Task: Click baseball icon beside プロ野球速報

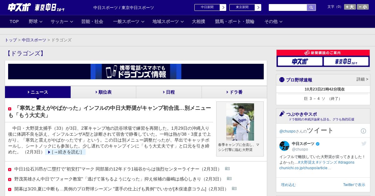Action: [282, 80]
